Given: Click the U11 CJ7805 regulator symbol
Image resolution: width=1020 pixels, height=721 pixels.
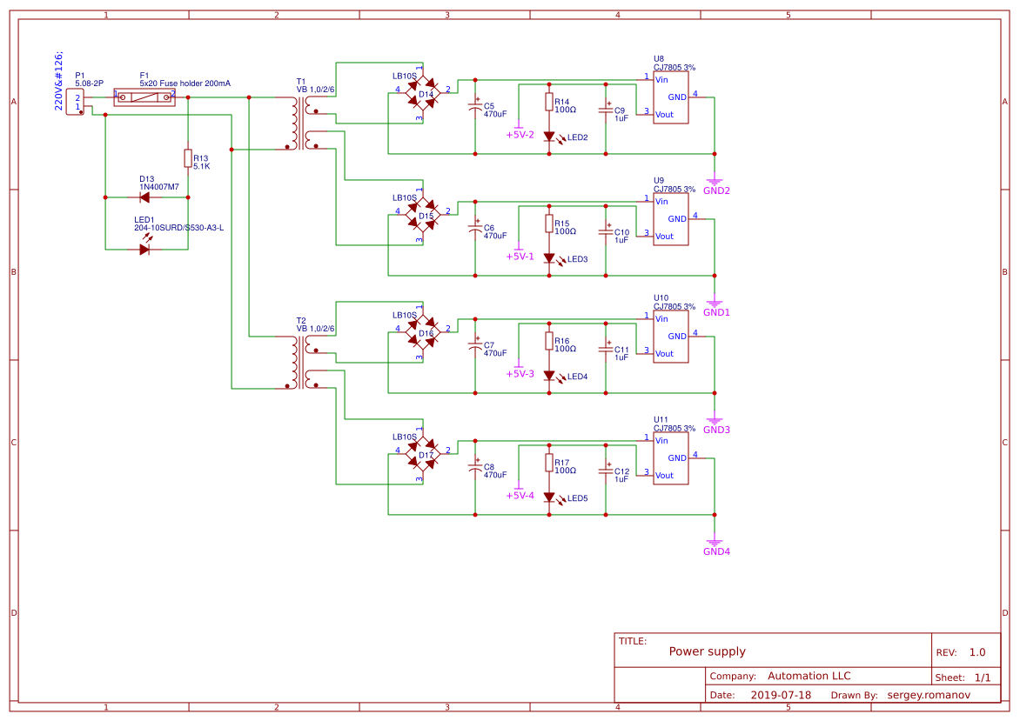Looking at the screenshot, I should tap(670, 459).
